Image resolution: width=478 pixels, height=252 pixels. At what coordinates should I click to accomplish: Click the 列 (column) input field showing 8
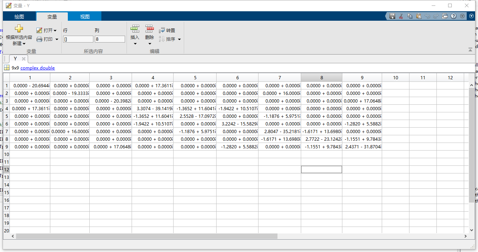pyautogui.click(x=110, y=39)
